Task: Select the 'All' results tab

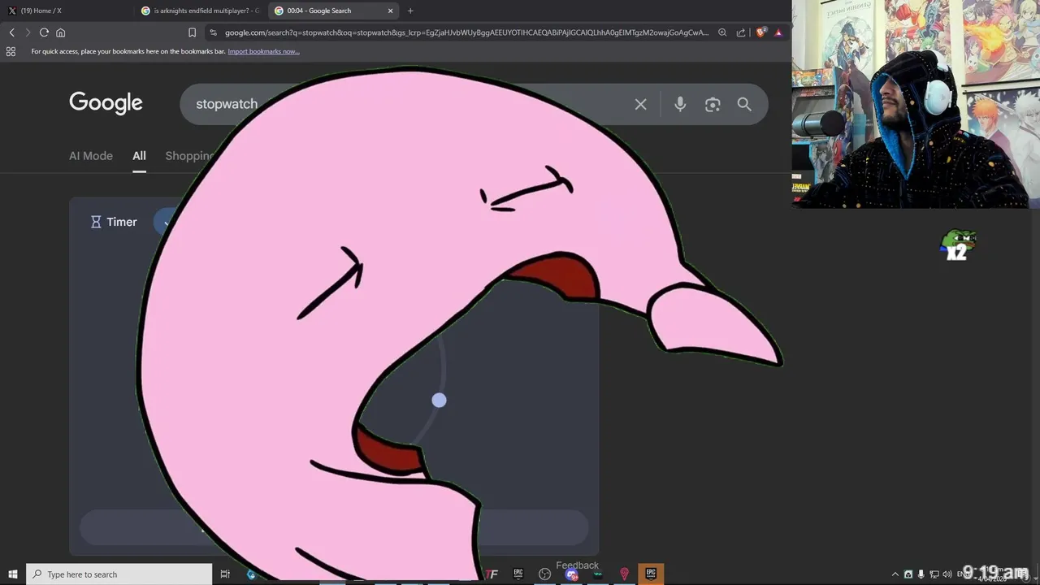Action: click(139, 156)
